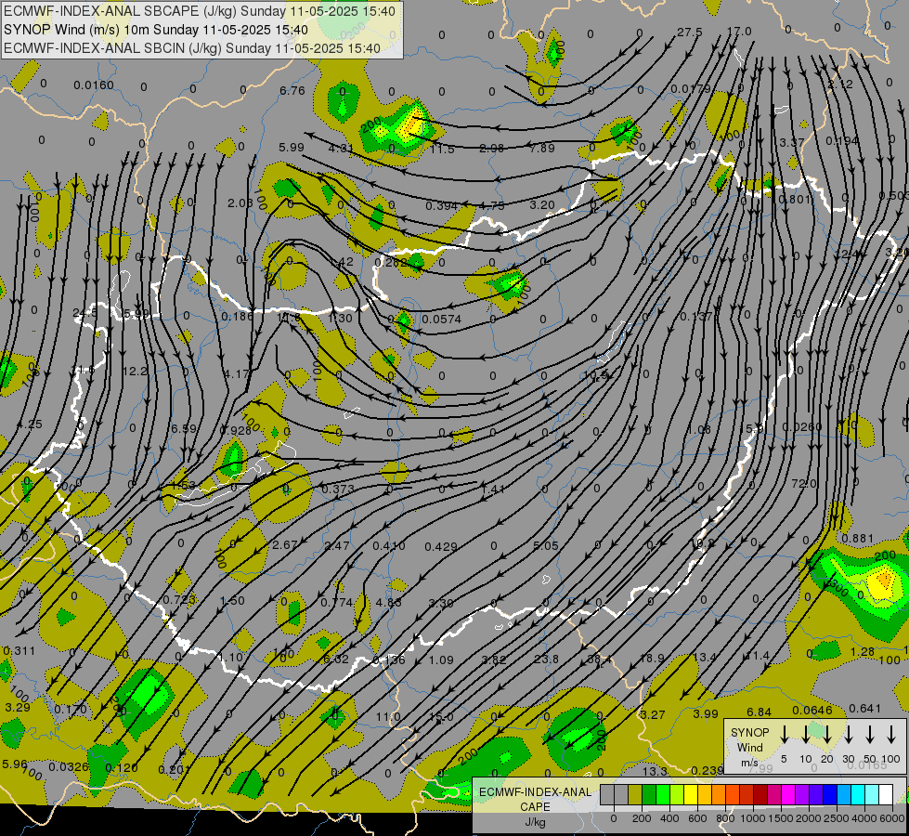Viewport: 909px width, 836px height.
Task: Click the map value '3.20'
Action: pos(542,204)
